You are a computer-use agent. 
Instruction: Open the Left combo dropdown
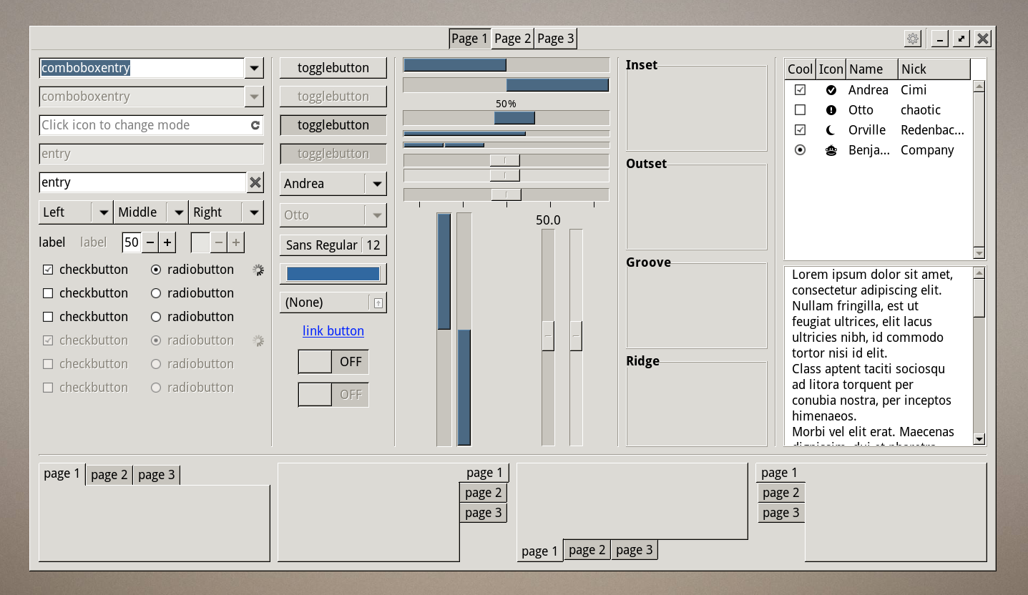tap(77, 212)
